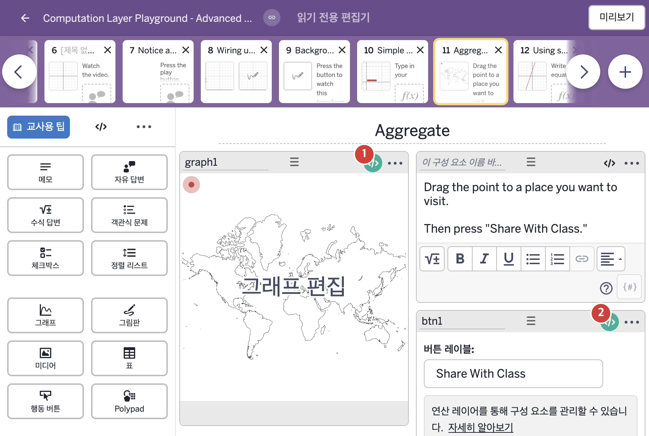
Task: Close screen 11 Aggreg... tab
Action: [498, 50]
